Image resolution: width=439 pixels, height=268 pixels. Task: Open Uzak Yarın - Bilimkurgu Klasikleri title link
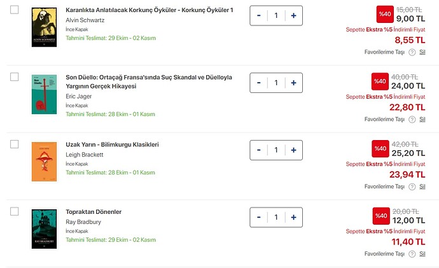[x=112, y=145]
